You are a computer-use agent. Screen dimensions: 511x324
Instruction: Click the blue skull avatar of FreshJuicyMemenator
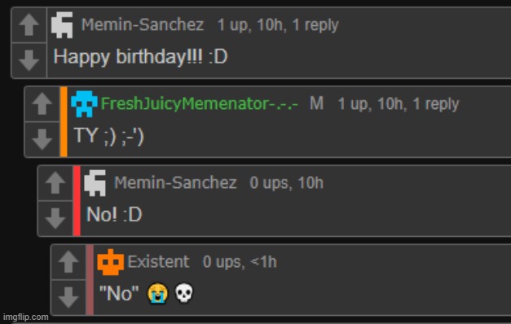[84, 104]
